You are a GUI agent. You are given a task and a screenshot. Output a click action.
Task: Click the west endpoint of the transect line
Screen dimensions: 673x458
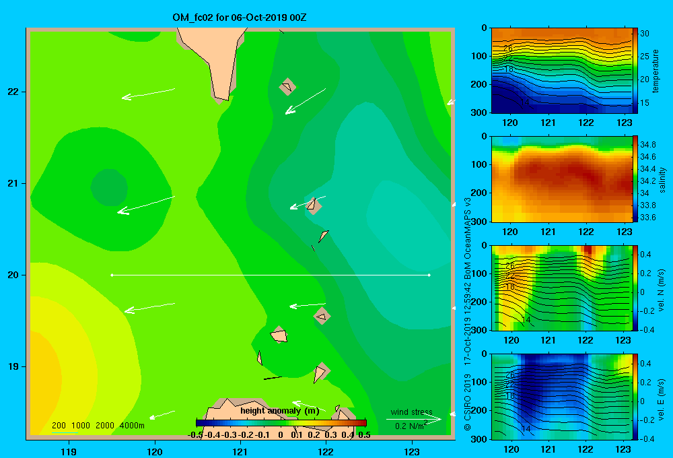112,275
